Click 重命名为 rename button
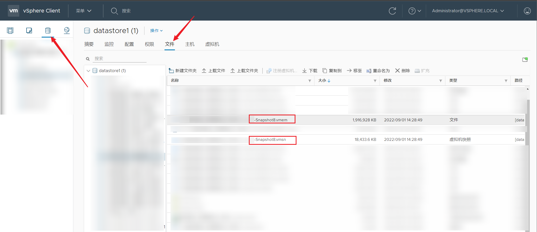The image size is (537, 232). 378,71
